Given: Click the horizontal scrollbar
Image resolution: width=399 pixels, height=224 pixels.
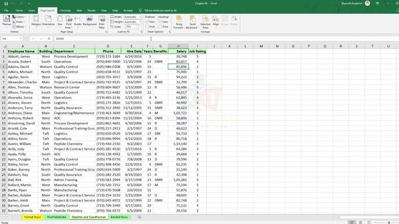Looking at the screenshot, I should point(368,217).
